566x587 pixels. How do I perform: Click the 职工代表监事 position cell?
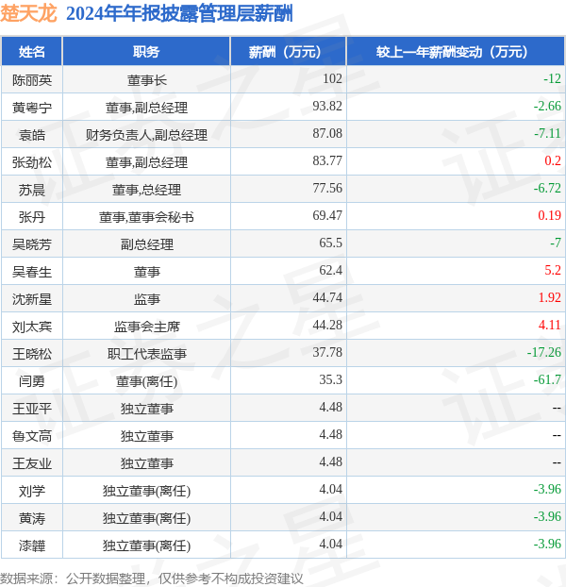tap(146, 354)
